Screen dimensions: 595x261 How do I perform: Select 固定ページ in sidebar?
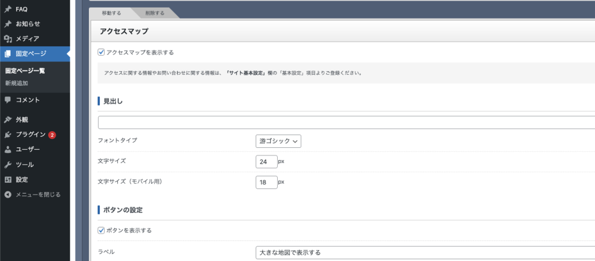point(35,54)
